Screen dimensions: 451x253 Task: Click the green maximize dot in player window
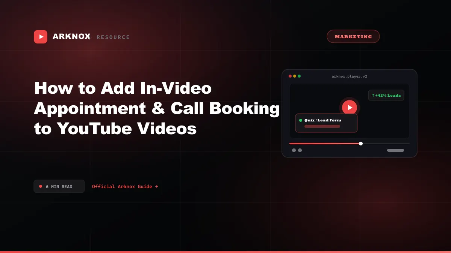tap(299, 76)
